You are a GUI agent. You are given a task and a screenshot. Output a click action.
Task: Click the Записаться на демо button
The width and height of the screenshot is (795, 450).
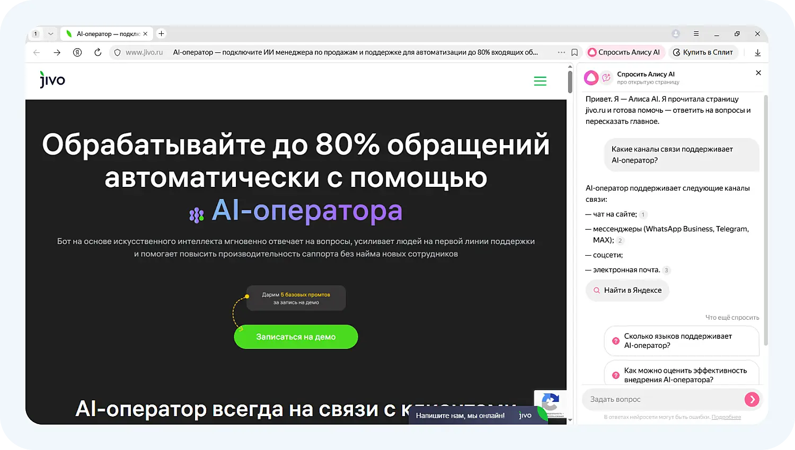point(296,337)
